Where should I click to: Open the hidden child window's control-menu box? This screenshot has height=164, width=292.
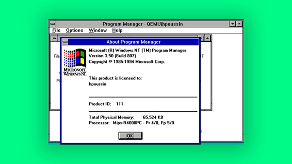55,38
